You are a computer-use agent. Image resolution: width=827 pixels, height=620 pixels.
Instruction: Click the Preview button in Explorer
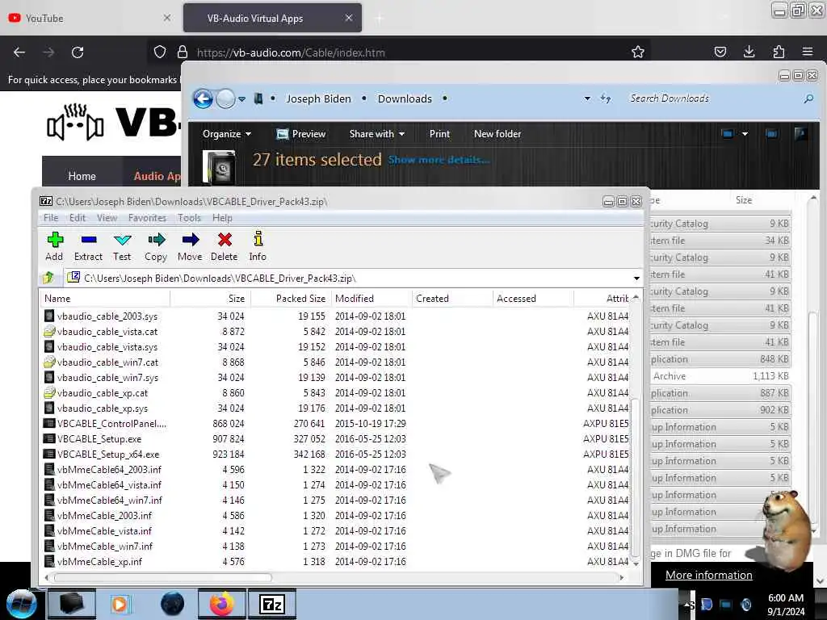(301, 134)
